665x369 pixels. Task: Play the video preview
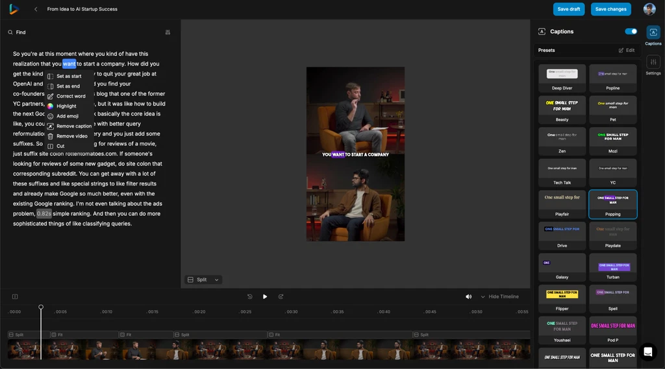click(265, 296)
